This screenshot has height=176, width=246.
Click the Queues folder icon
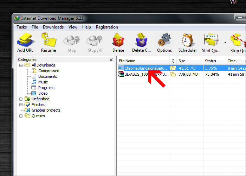pos(27,116)
